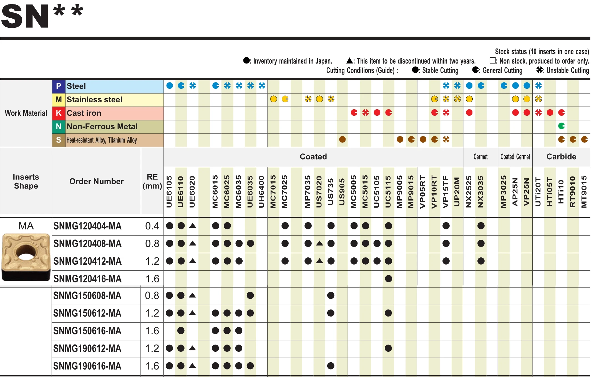Click the Unstable Cutting legend symbol
The image size is (594, 377).
[x=540, y=70]
